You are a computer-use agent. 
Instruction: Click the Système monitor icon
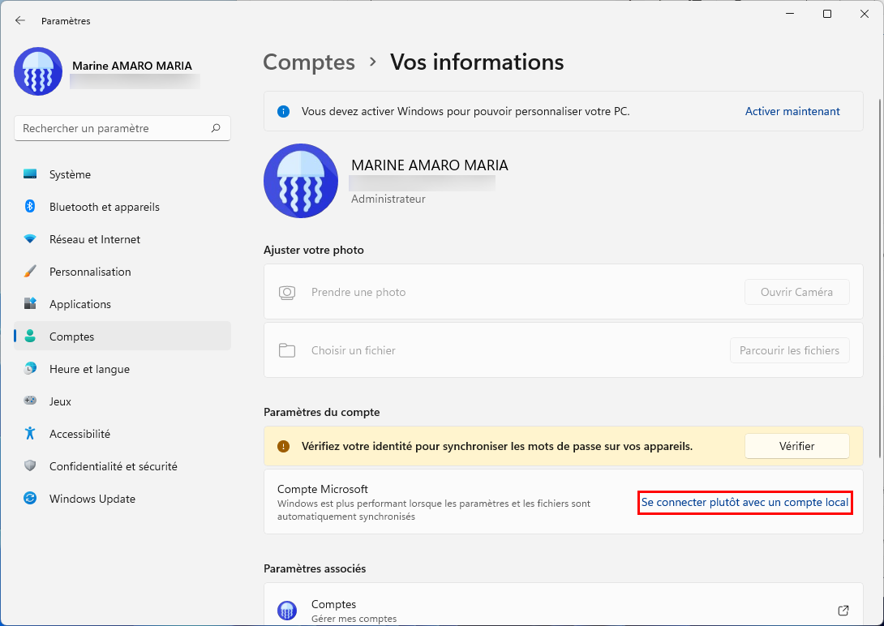point(30,174)
